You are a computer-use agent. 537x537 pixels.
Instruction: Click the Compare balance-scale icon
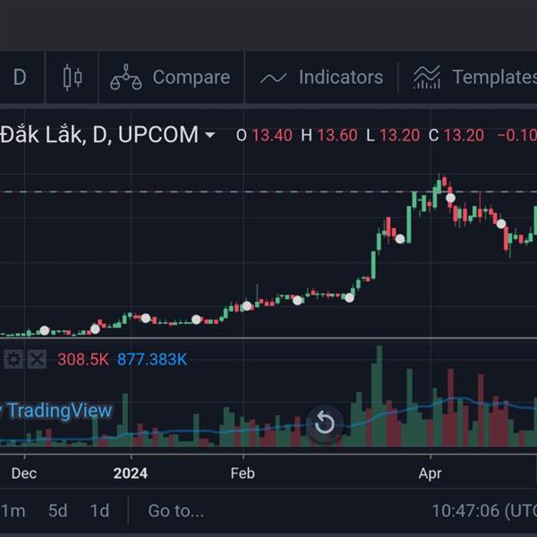(x=125, y=77)
